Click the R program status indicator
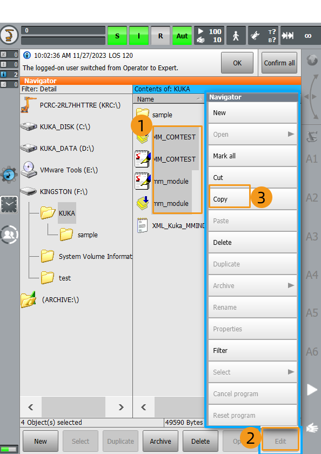The height and width of the screenshot is (454, 321). coord(160,36)
